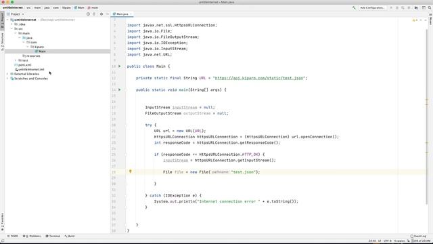The height and width of the screenshot is (244, 433).
Task: Click the Run toolbar icon
Action: 391,7
